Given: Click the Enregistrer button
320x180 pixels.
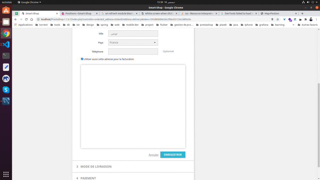Looking at the screenshot, I should pos(173,155).
